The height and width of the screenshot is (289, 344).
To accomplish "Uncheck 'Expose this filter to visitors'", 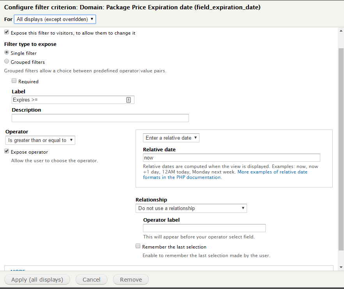I will [7, 33].
